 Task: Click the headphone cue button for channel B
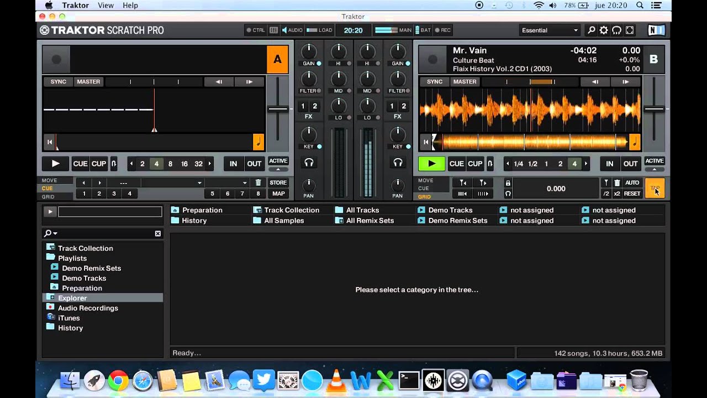click(398, 163)
